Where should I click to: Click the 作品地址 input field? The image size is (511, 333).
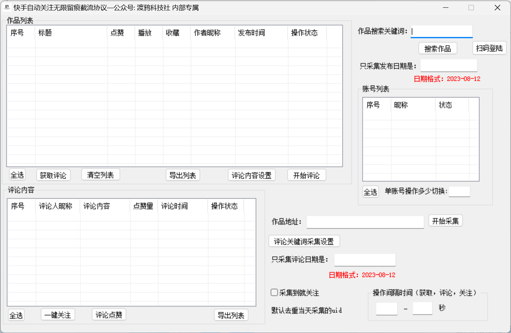click(x=365, y=222)
